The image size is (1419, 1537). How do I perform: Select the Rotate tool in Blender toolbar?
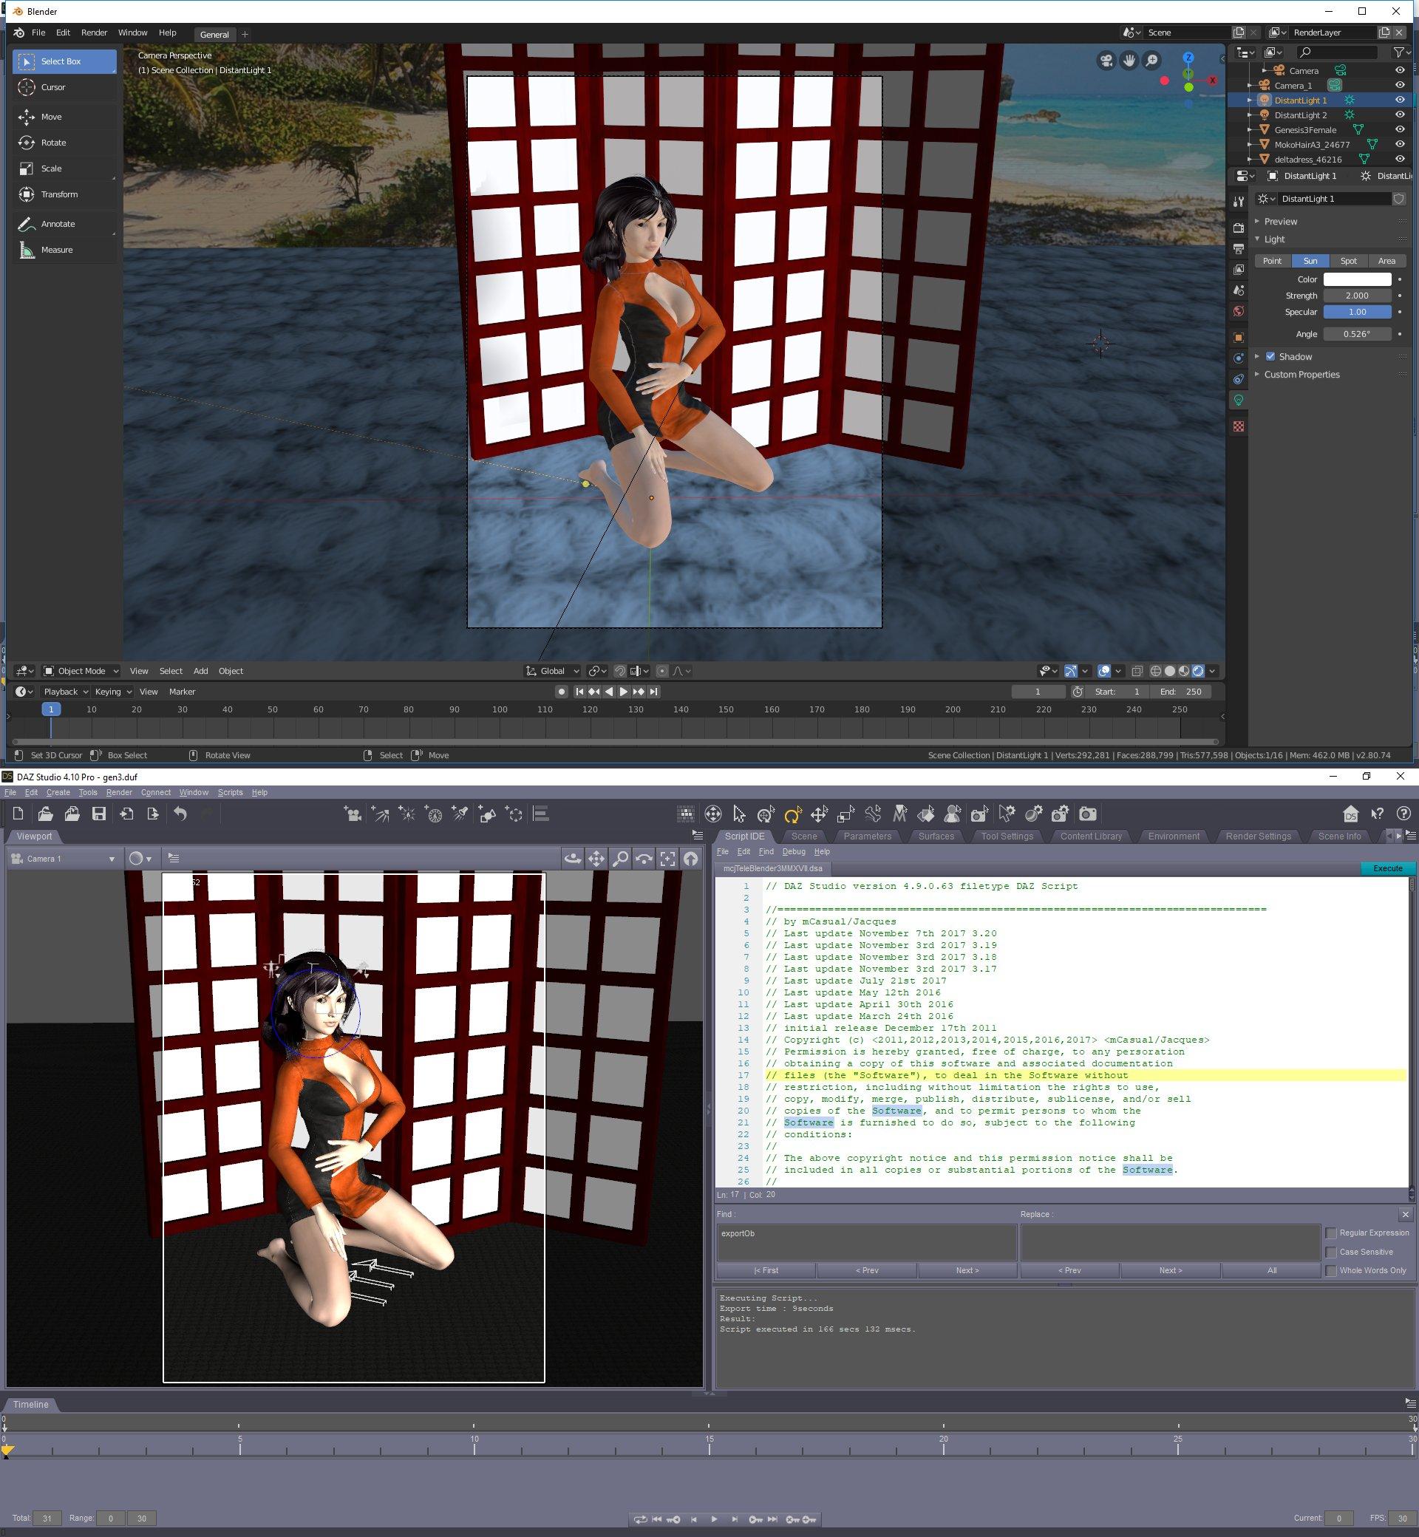pyautogui.click(x=53, y=143)
